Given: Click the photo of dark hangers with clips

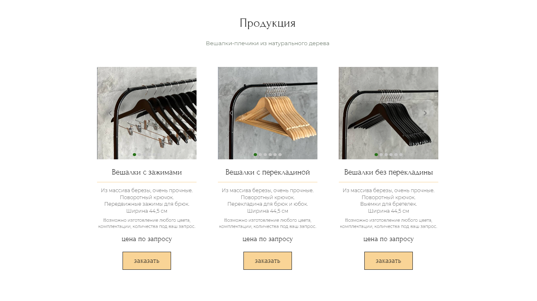Looking at the screenshot, I should 147,113.
